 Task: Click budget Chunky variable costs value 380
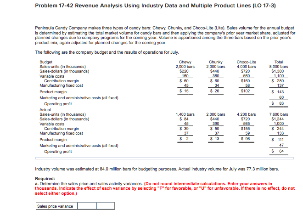[216, 76]
